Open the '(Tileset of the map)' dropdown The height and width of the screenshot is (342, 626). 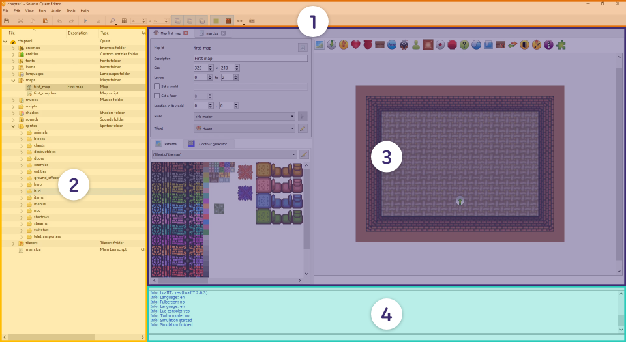[224, 154]
